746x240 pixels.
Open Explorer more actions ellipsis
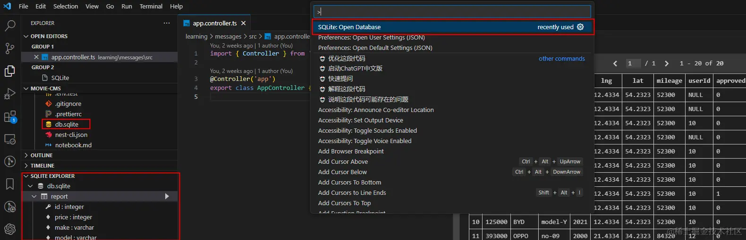point(167,23)
